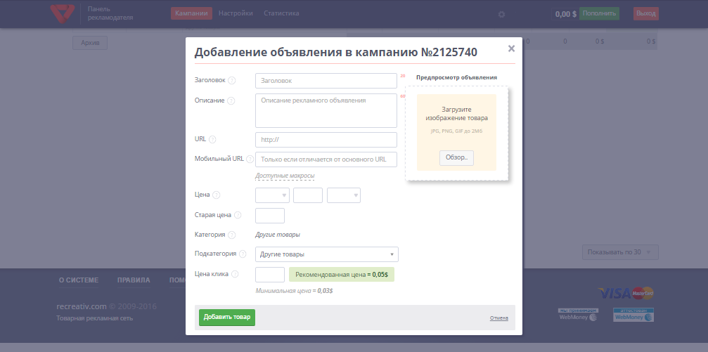Click the Старая цена input field
The image size is (708, 352).
(270, 216)
